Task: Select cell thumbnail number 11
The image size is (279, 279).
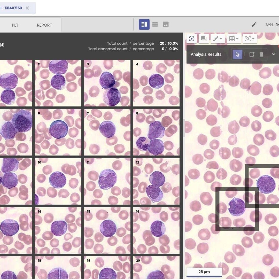Action: tap(107, 181)
